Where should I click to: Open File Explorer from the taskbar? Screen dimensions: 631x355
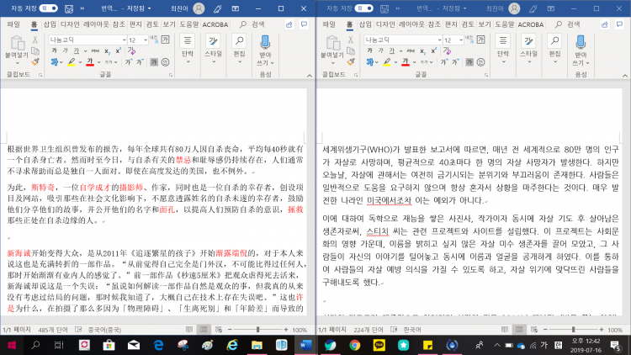click(257, 345)
